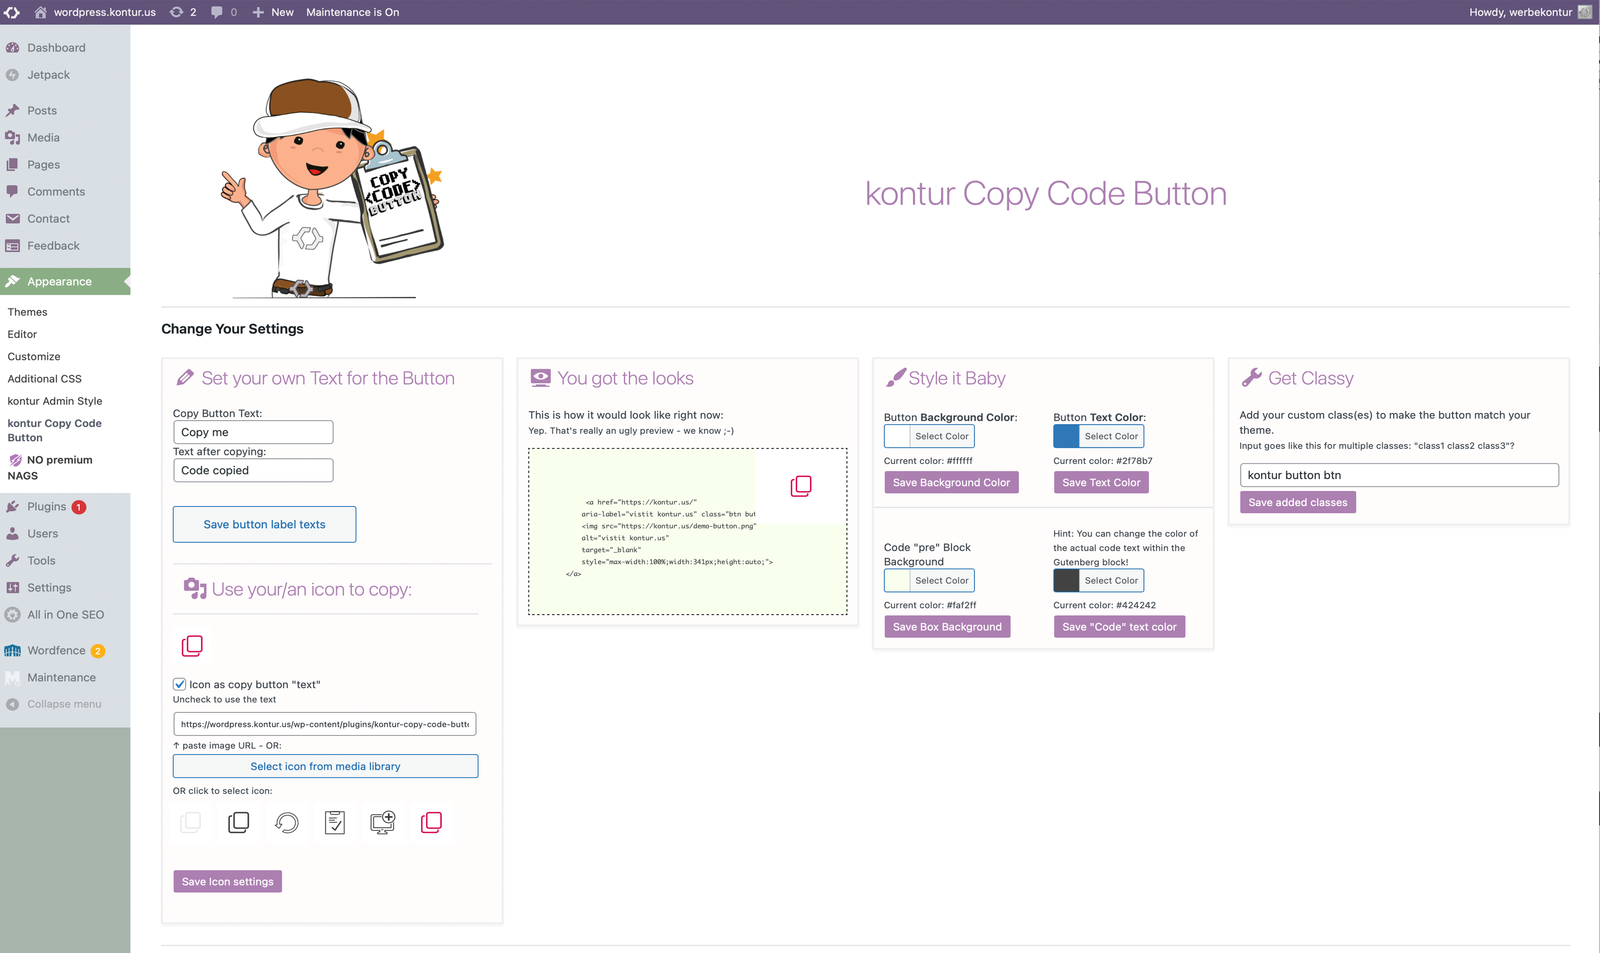Viewport: 1600px width, 953px height.
Task: Select the black overlapping-squares copy icon
Action: pyautogui.click(x=239, y=822)
